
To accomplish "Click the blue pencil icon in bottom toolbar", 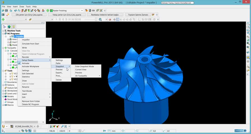I will pos(62,126).
